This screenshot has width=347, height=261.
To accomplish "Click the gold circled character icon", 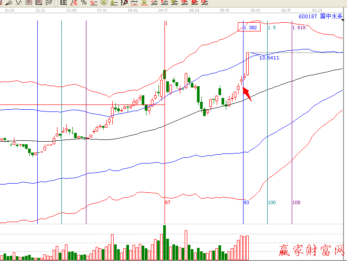I will coord(104,2).
